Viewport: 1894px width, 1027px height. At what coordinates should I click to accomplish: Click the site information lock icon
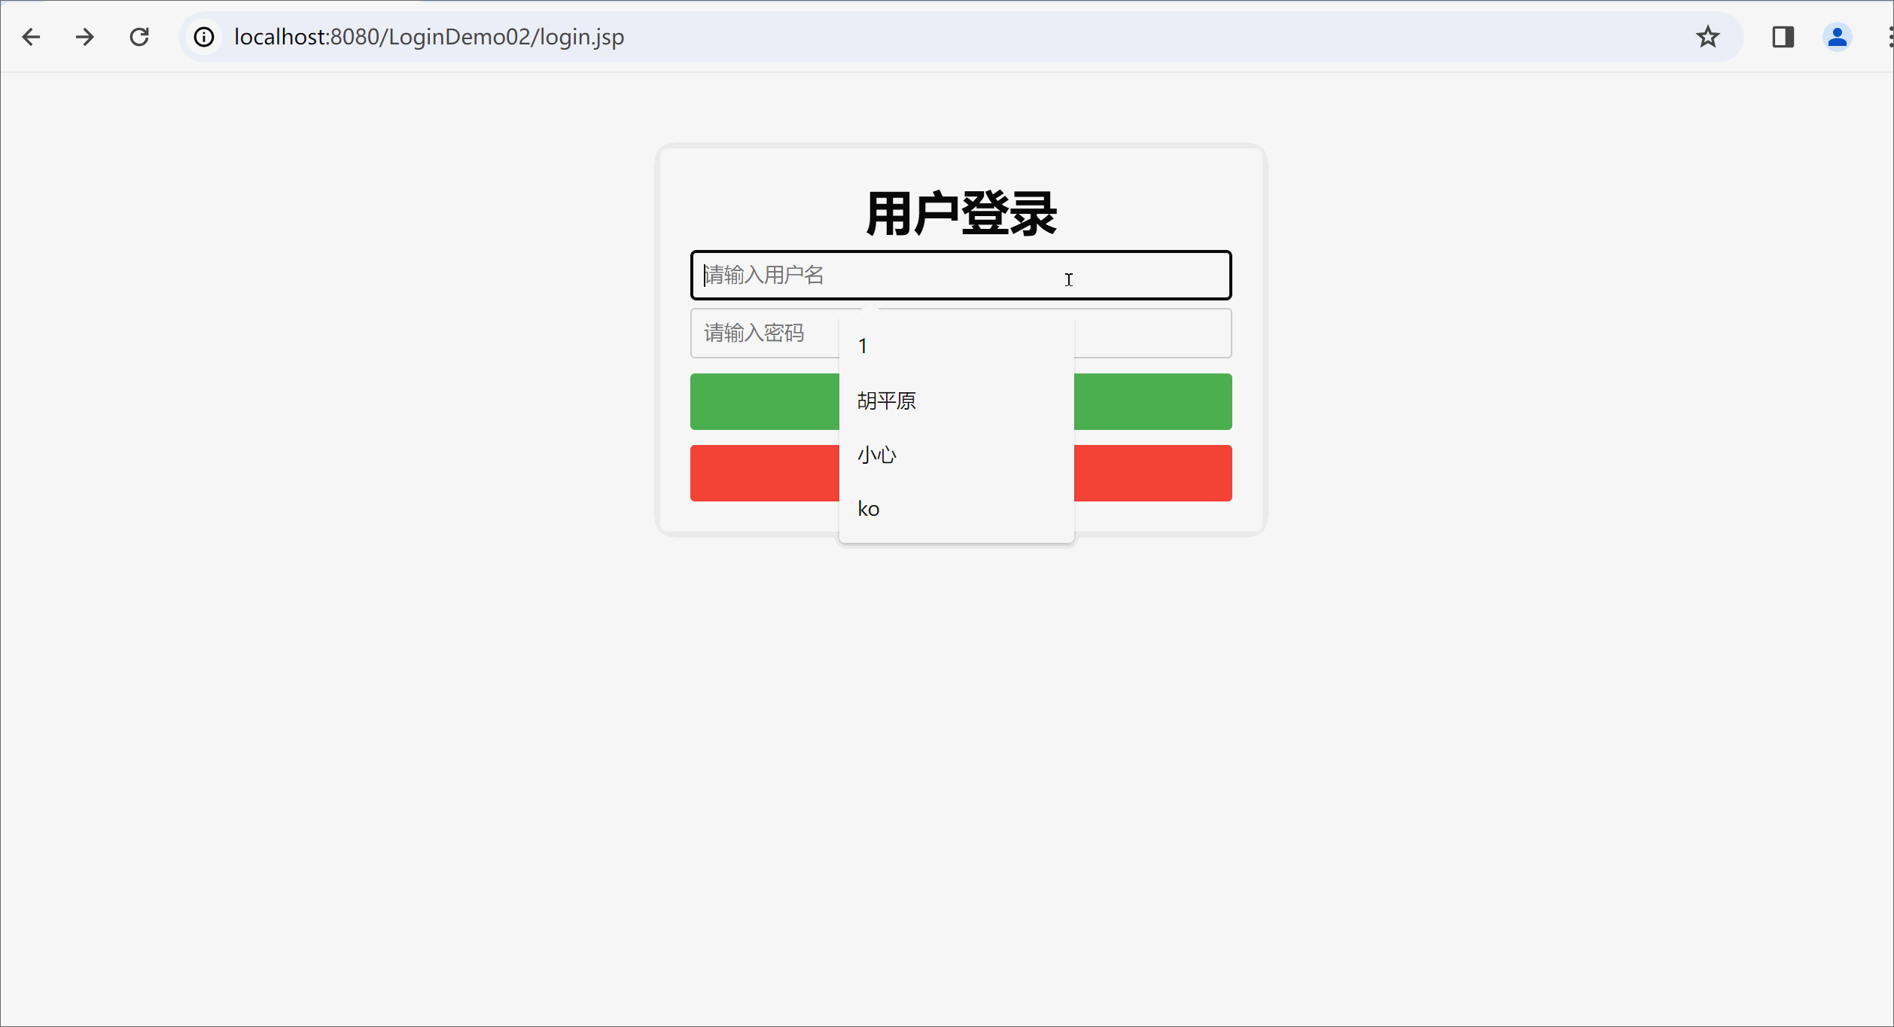point(205,37)
